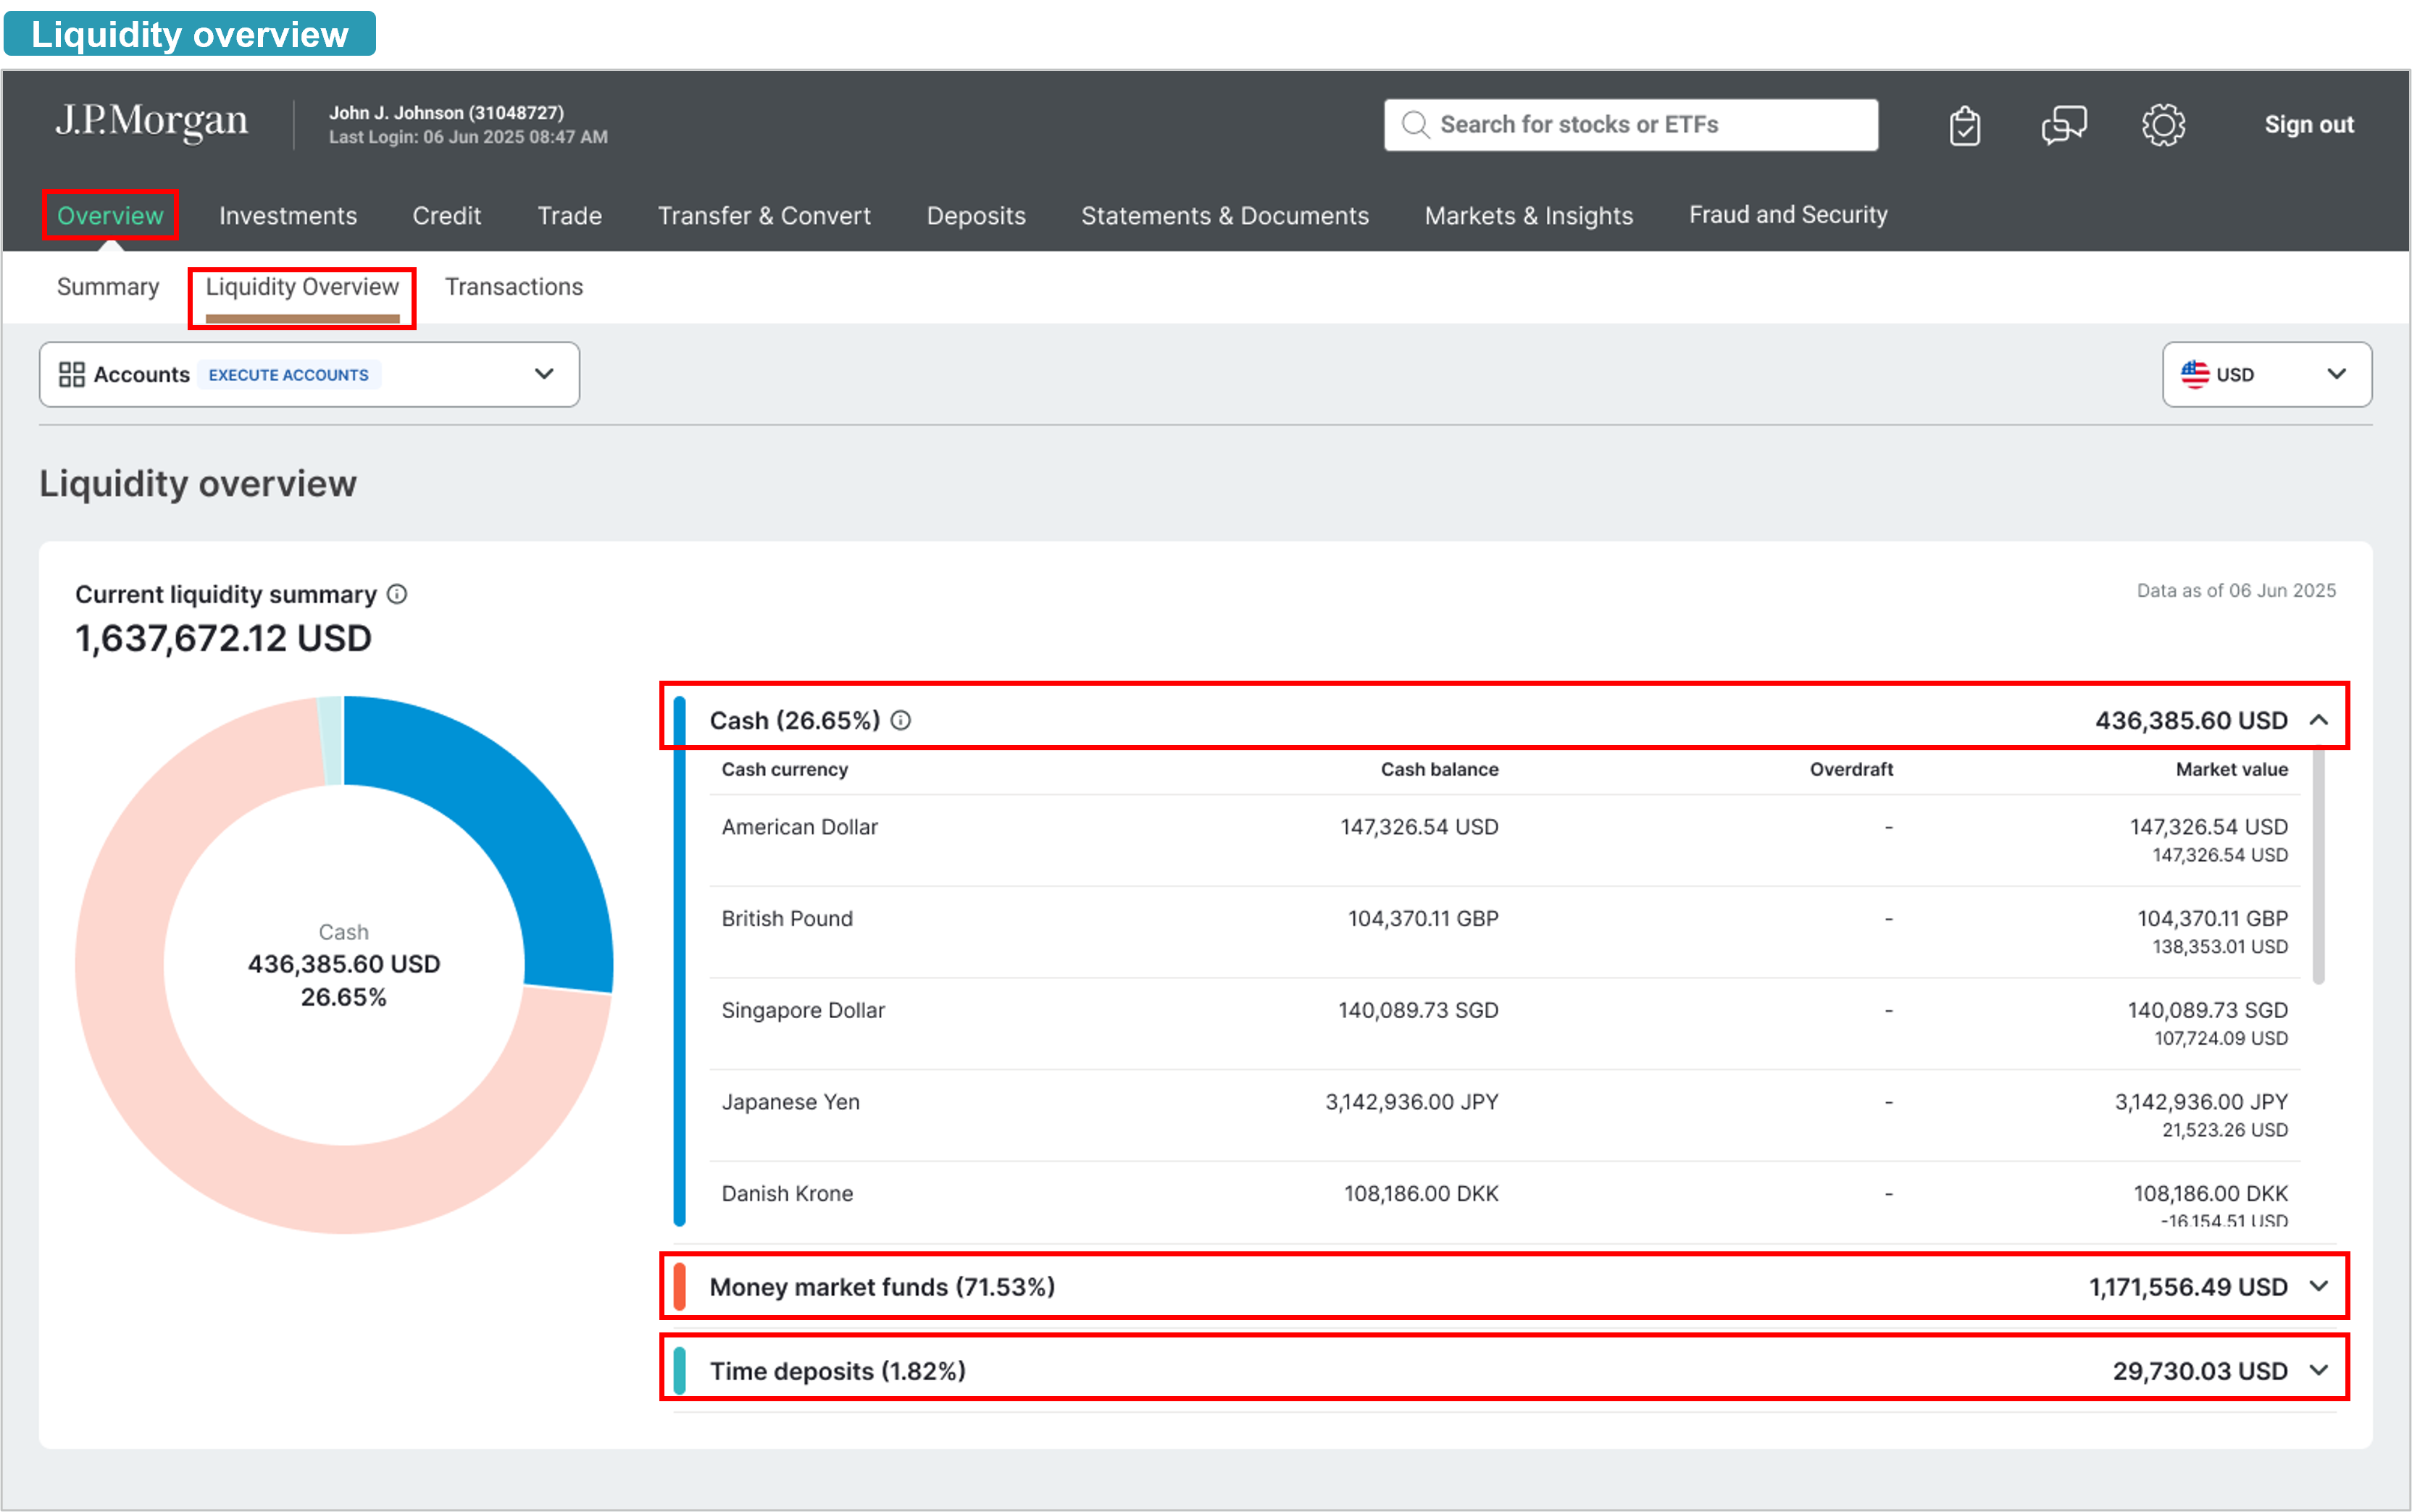This screenshot has width=2412, height=1512.
Task: Switch to the Transactions tab
Action: point(513,287)
